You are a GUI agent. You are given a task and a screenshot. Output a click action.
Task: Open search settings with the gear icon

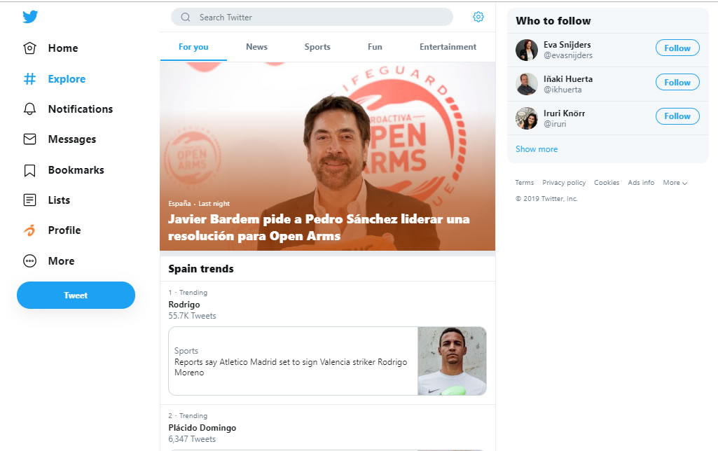pos(478,16)
